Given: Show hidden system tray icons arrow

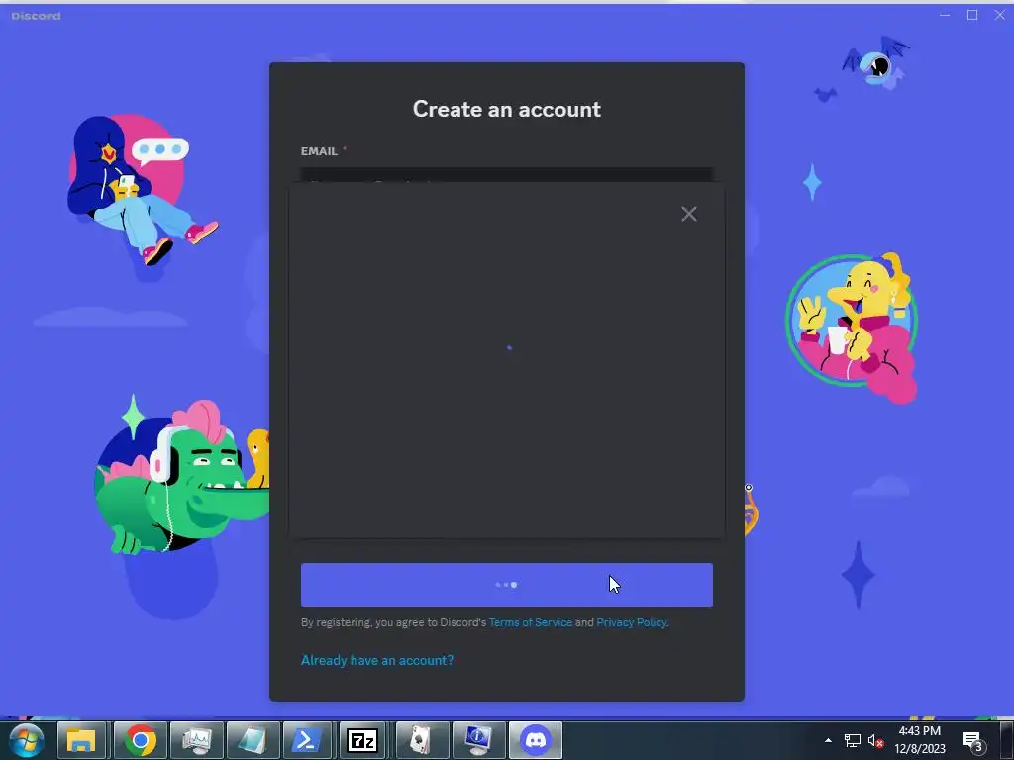Looking at the screenshot, I should [828, 740].
